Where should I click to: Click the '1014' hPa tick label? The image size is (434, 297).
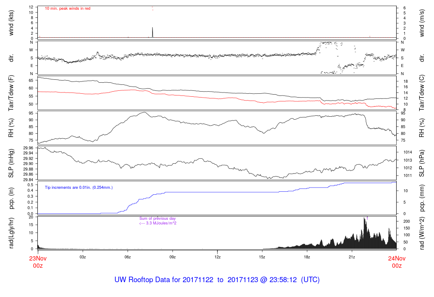[408, 152]
